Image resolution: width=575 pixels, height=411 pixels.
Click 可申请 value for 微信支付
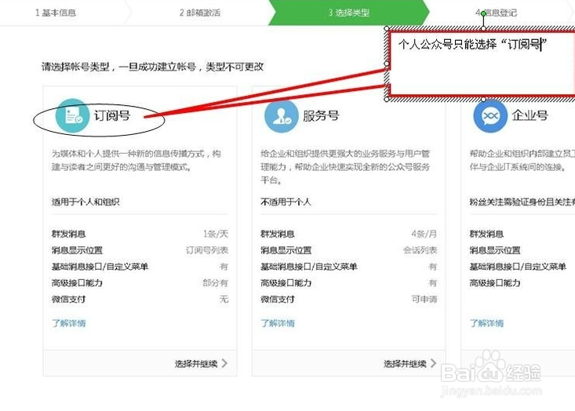pos(424,299)
